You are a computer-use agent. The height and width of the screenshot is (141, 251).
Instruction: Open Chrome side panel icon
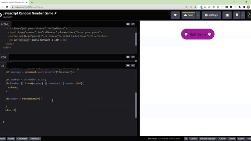coord(244,7)
